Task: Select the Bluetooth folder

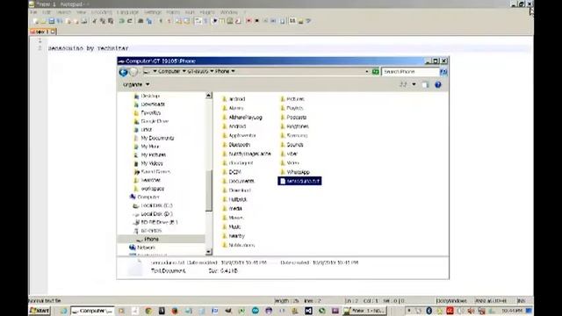Action: [x=236, y=145]
